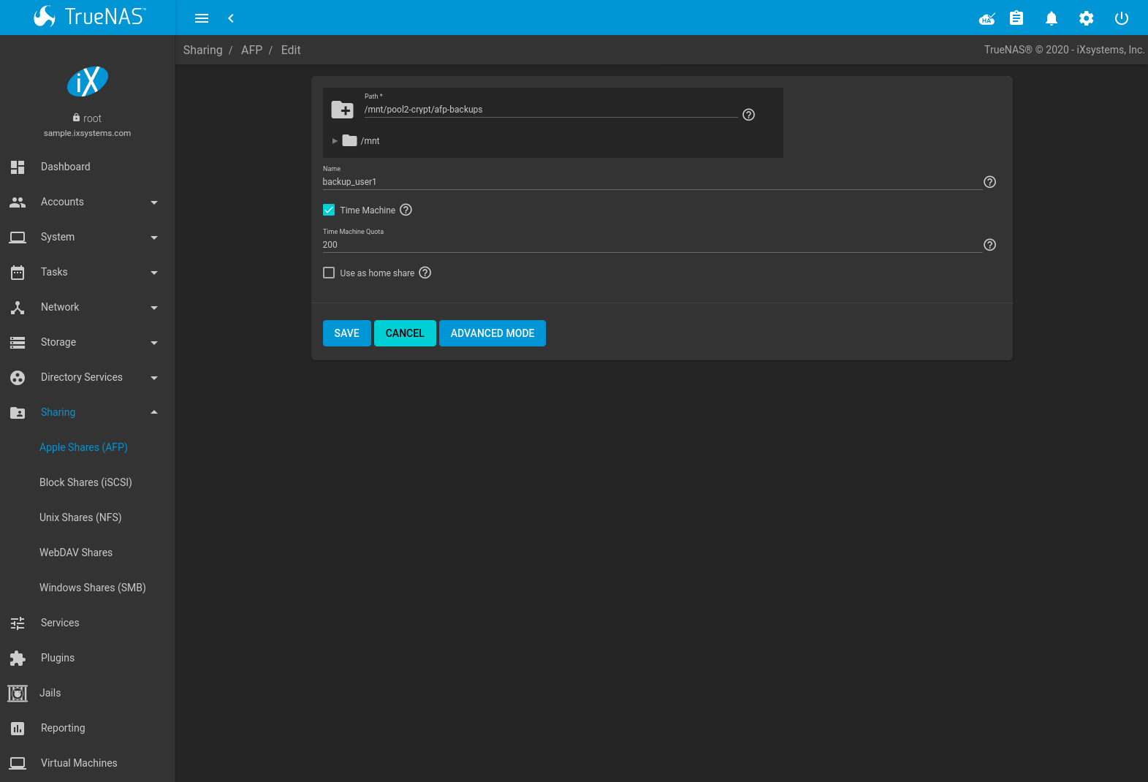
Task: Click the Time Machine Quota field
Action: click(x=653, y=245)
